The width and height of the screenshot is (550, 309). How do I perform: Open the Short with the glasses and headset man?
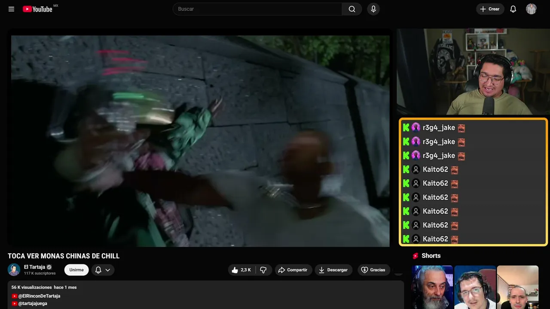[x=475, y=287]
